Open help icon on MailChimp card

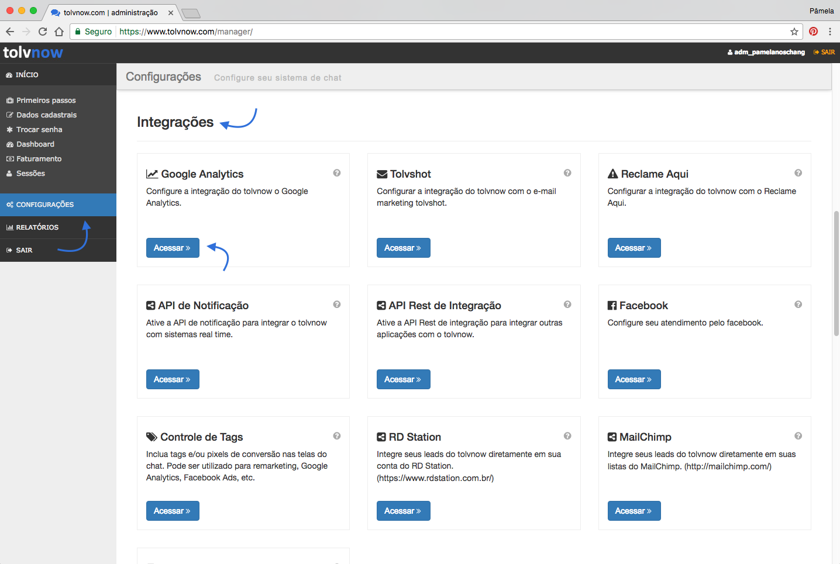pos(798,436)
